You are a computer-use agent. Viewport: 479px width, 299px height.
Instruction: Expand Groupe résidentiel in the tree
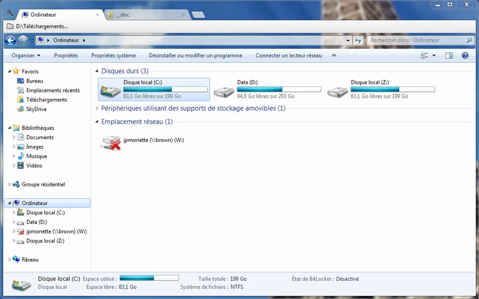10,184
